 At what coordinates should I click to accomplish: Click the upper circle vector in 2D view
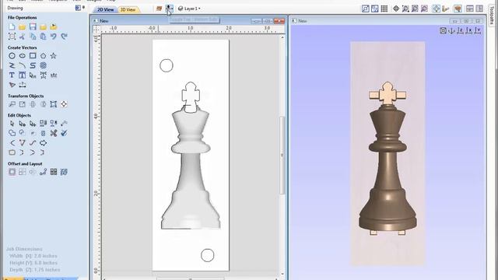(167, 65)
